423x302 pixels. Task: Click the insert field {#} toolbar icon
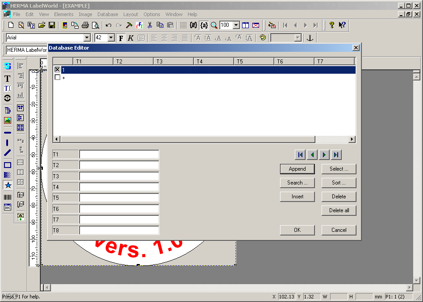[193, 25]
